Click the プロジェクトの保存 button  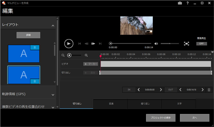[x=161, y=118]
